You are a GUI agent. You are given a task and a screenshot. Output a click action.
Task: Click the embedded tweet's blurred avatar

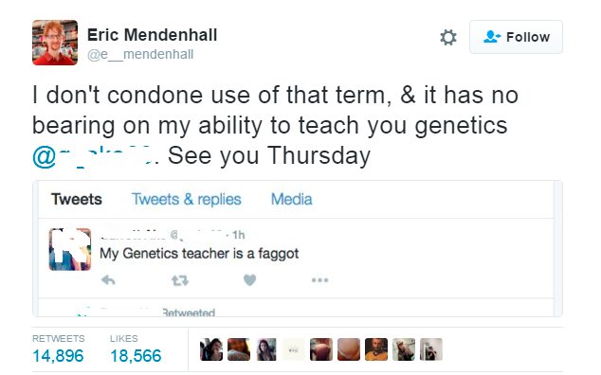[70, 249]
